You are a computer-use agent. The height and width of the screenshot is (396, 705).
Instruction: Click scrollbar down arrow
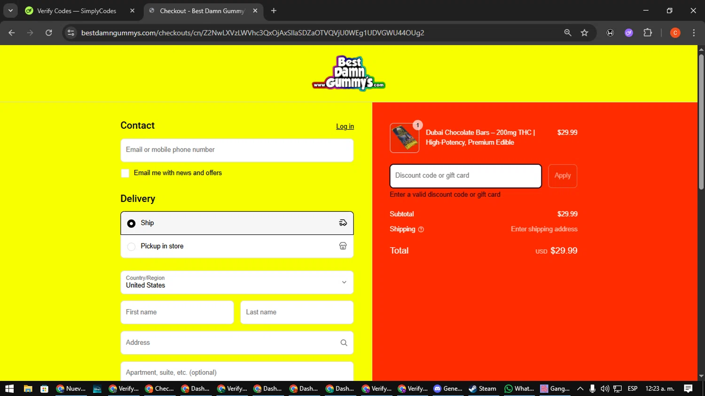701,376
